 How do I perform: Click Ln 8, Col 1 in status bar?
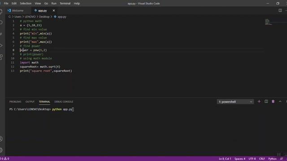225,159
